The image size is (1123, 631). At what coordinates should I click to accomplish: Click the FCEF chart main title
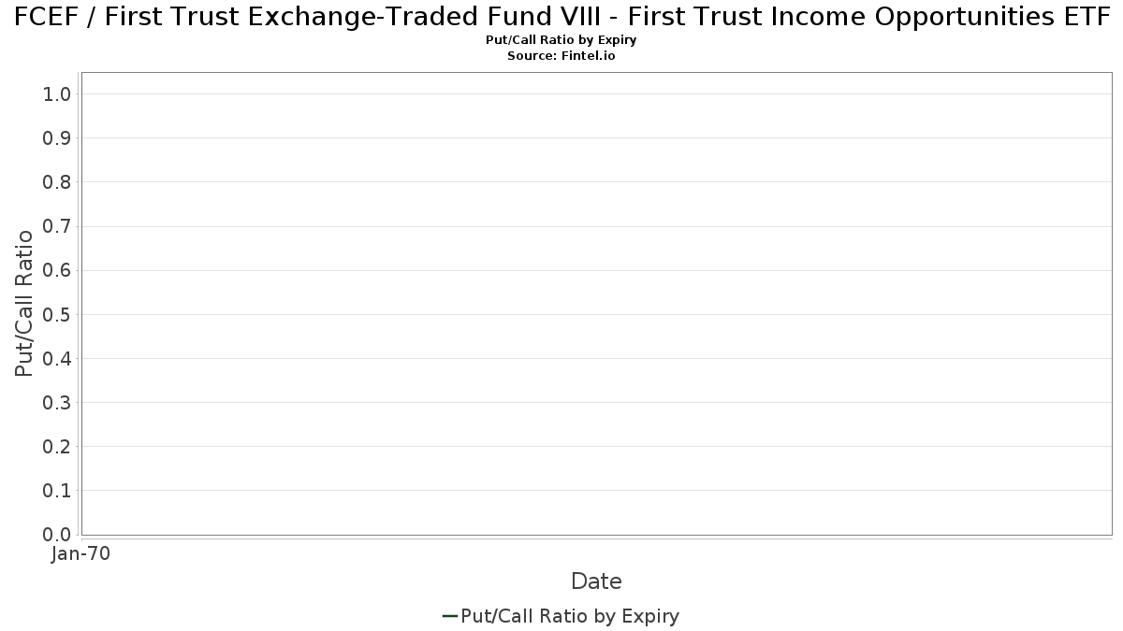(x=561, y=18)
